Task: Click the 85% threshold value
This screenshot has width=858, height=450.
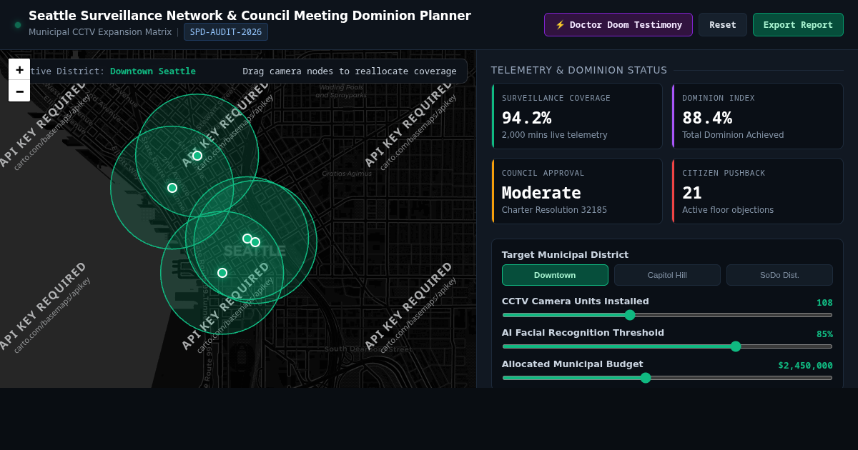Action: coord(824,334)
